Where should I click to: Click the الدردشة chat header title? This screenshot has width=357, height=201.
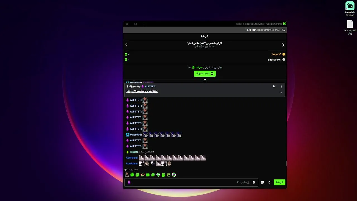pyautogui.click(x=205, y=36)
